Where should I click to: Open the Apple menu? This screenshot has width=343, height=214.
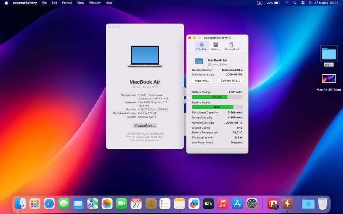coord(6,3)
